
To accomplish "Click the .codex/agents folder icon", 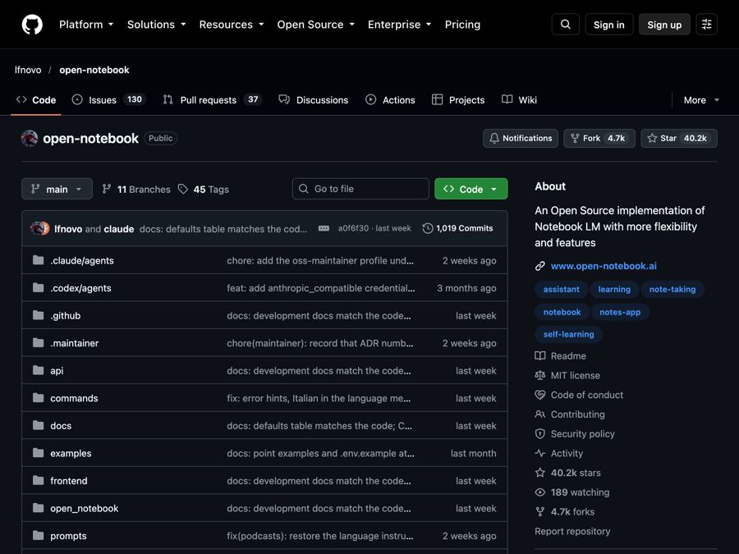I will point(38,288).
